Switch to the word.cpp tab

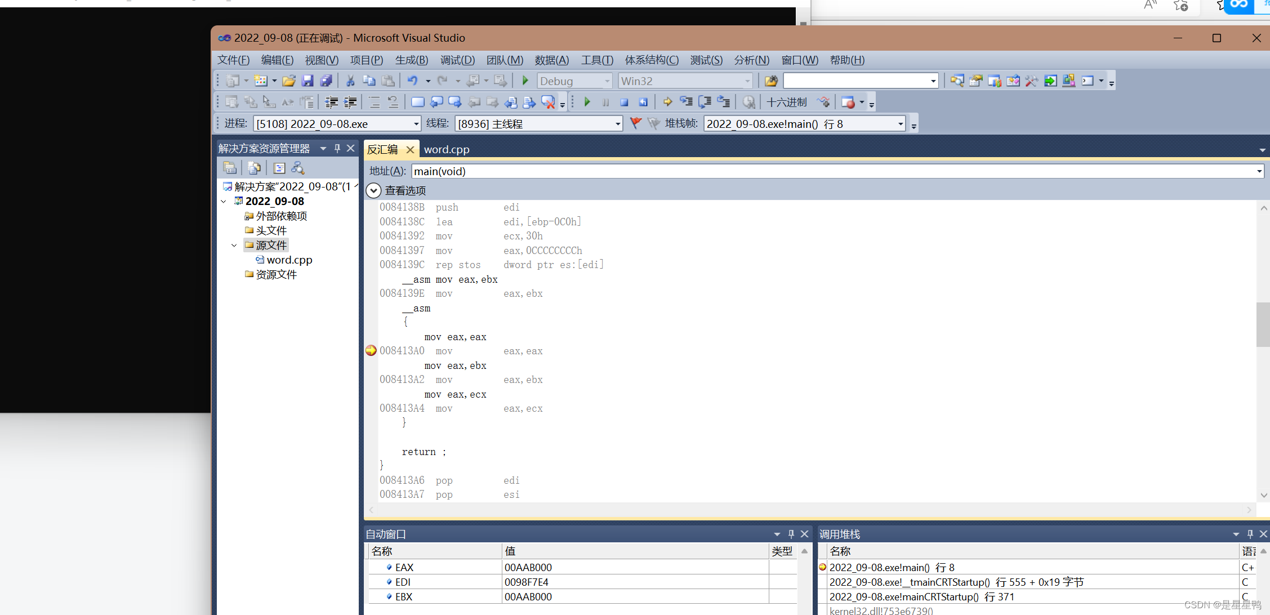tap(447, 149)
